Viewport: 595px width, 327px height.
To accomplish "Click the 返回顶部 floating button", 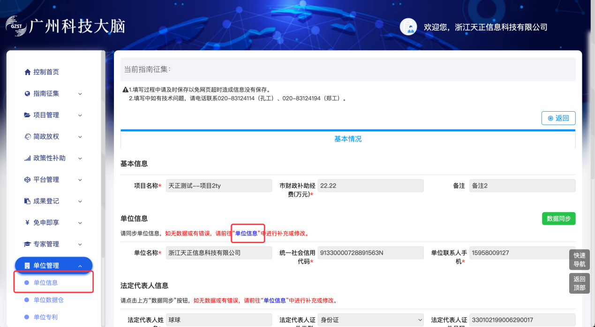I will click(579, 283).
